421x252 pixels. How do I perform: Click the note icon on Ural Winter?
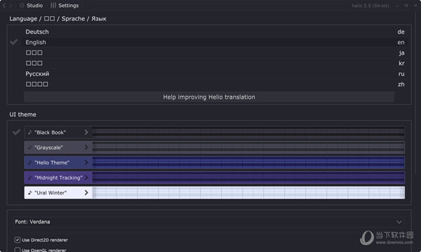[x=29, y=192]
